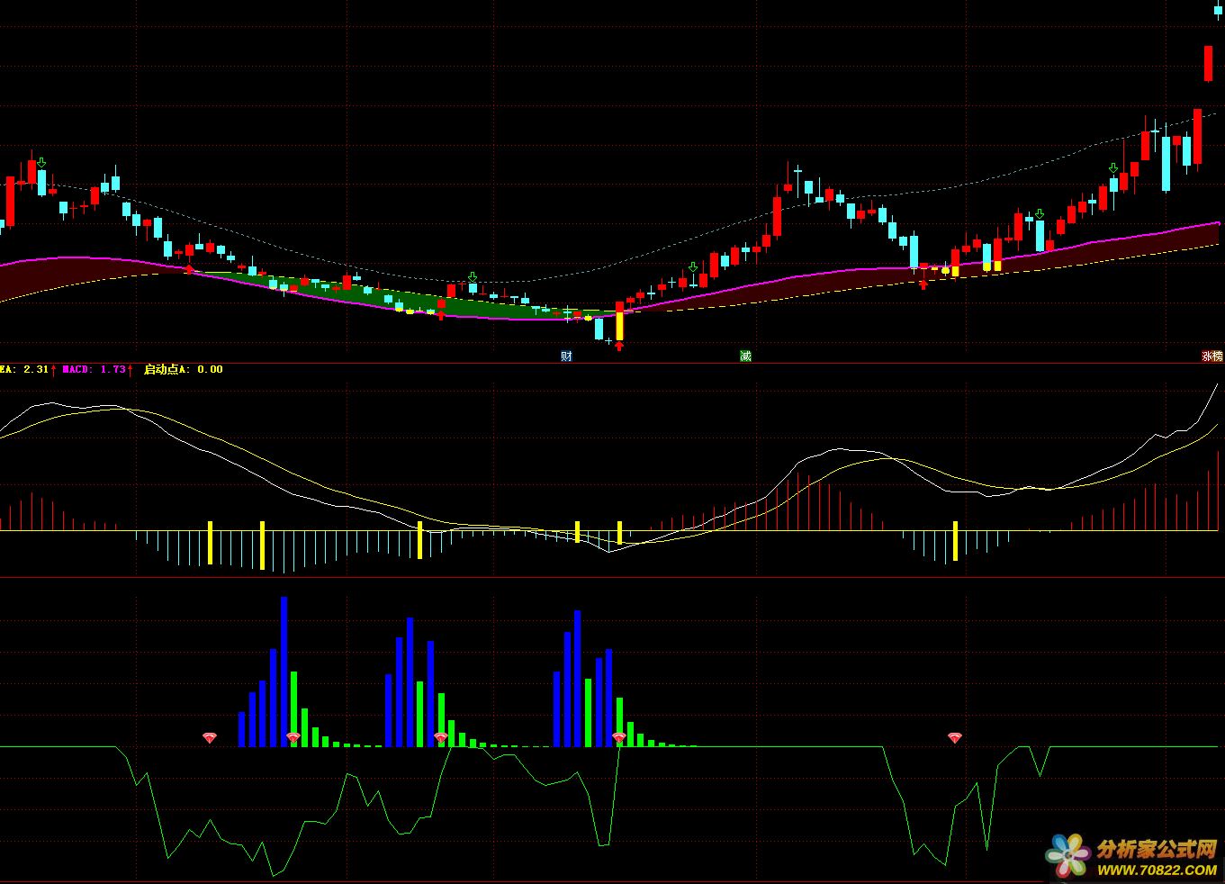Select green down arrow nearest the 减 marker
Screen dimensions: 1225x884
[x=692, y=267]
